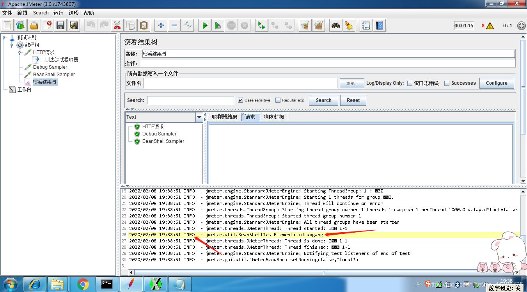Select HTTP请求 result in results list

click(153, 126)
